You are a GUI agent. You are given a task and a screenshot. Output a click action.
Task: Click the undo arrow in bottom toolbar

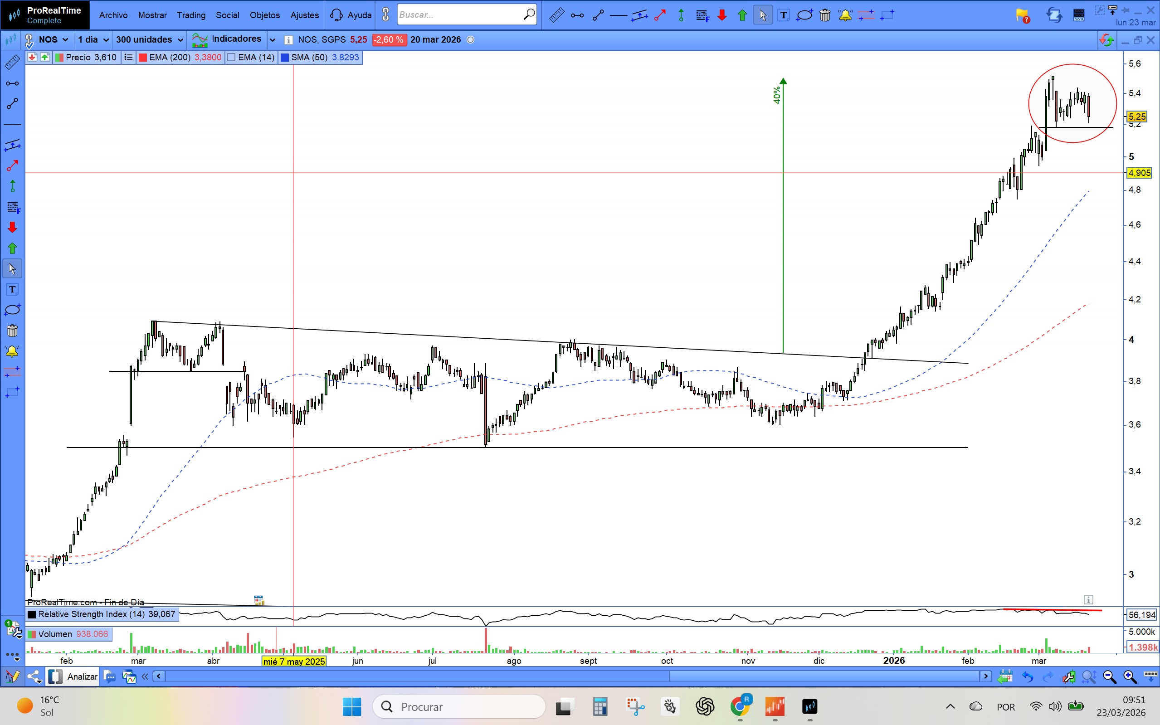coord(1027,676)
